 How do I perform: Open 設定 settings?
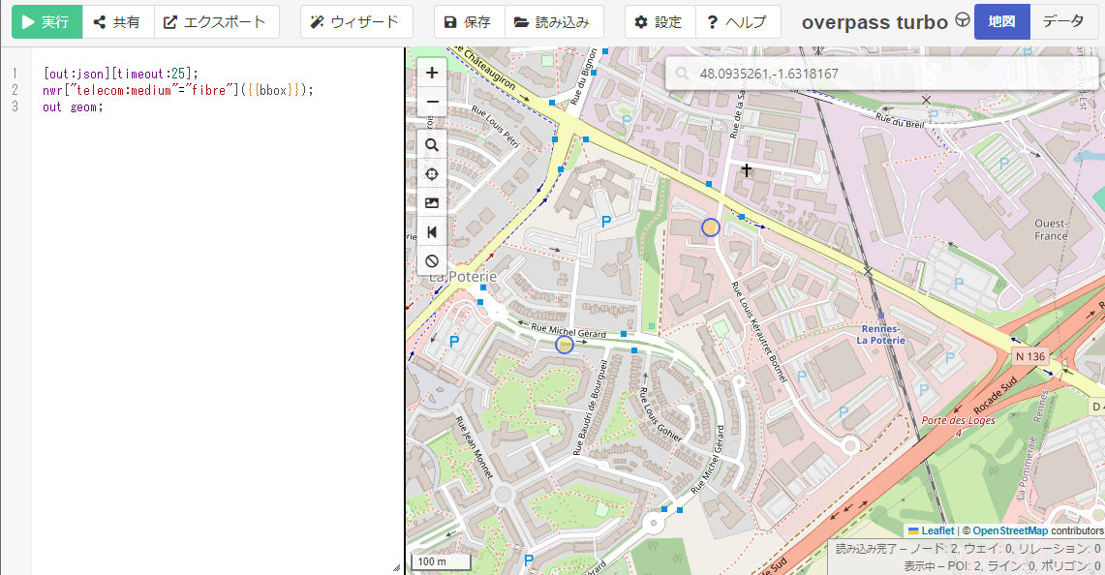click(x=660, y=22)
